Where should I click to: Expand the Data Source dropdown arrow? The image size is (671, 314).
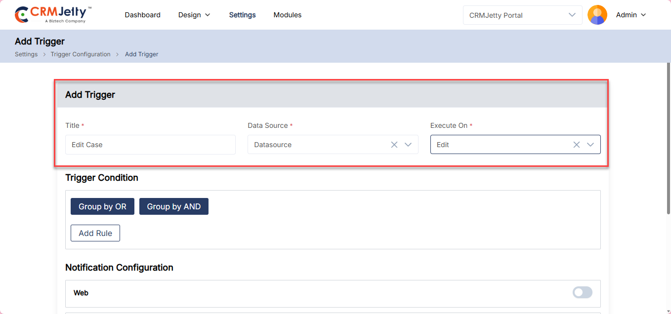coord(408,145)
